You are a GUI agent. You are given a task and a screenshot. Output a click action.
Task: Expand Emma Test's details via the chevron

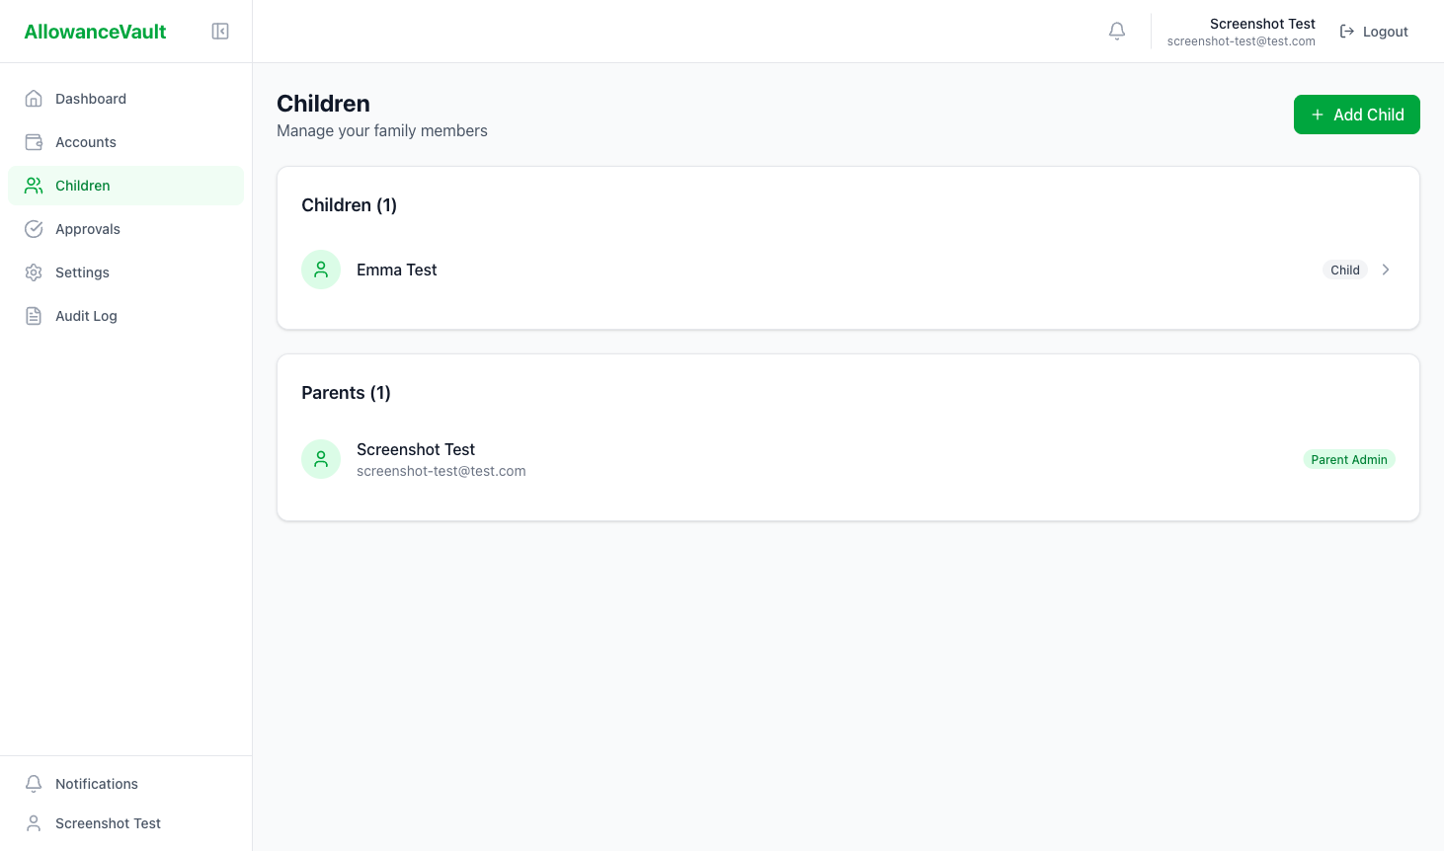[1386, 270]
